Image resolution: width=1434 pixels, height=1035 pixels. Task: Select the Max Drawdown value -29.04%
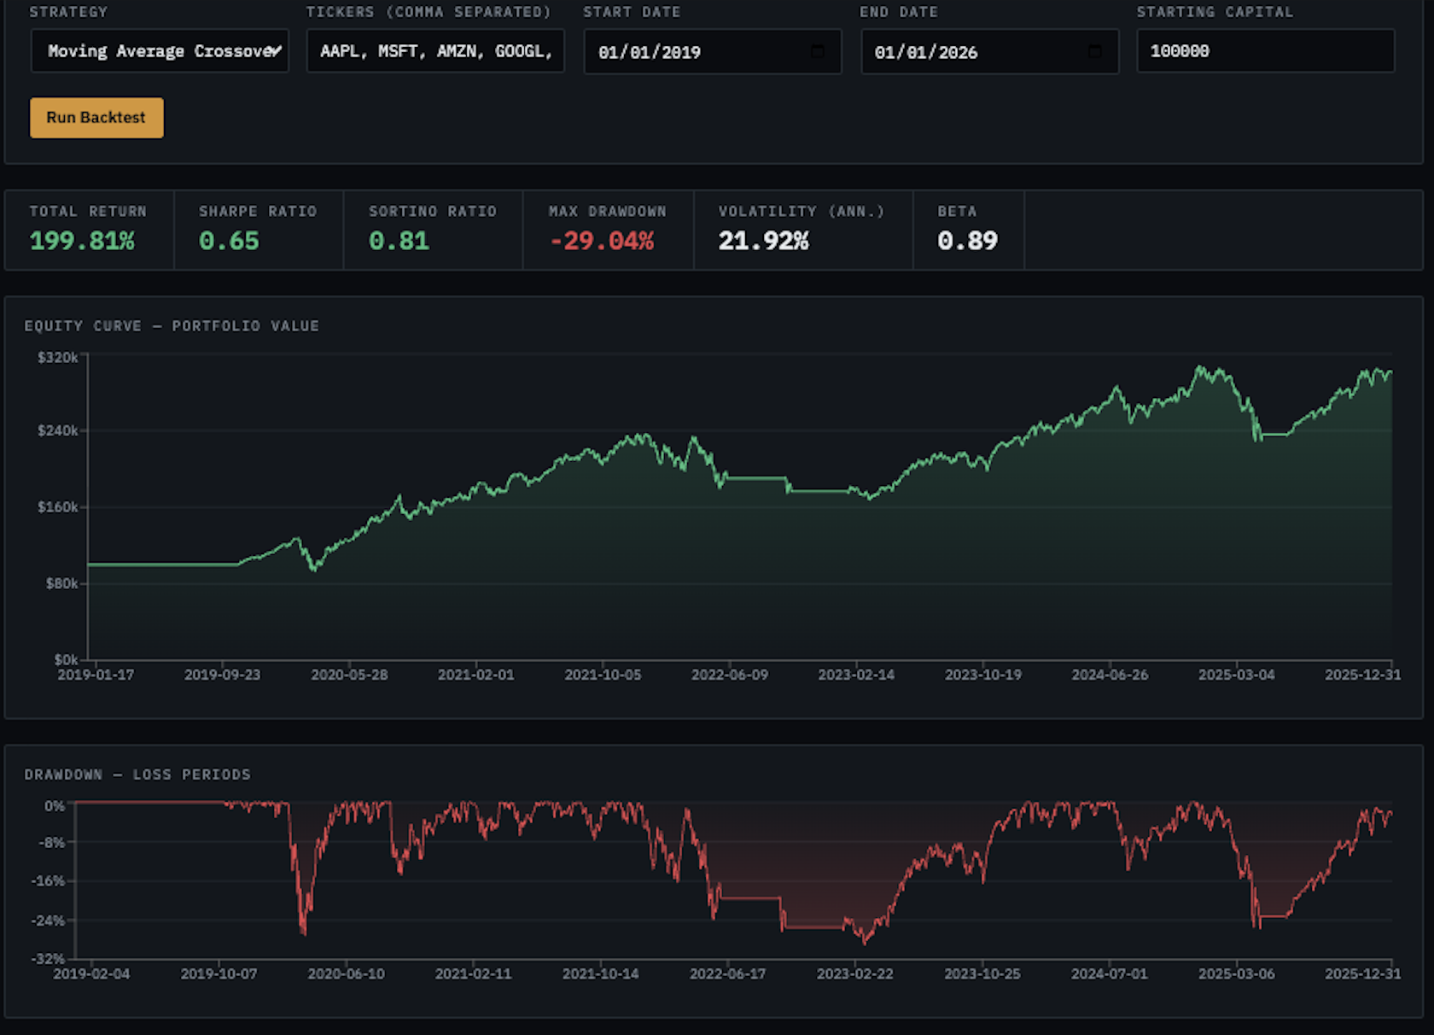(x=602, y=241)
